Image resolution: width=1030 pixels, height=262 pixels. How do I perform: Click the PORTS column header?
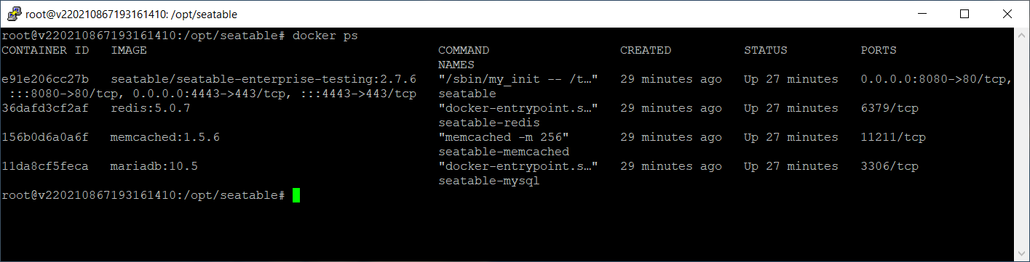(x=879, y=50)
